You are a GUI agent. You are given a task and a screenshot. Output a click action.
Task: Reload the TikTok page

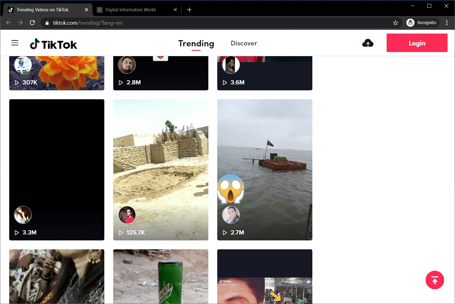click(32, 23)
